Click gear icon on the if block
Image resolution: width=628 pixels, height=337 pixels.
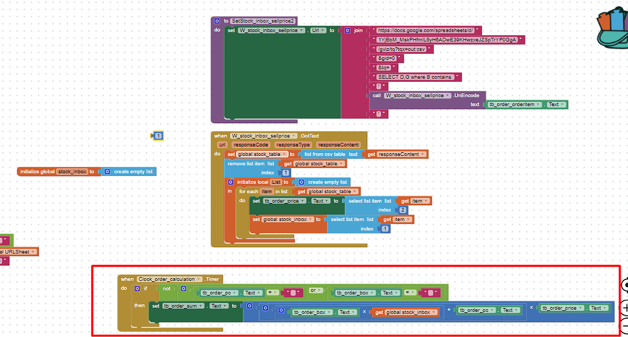137,288
